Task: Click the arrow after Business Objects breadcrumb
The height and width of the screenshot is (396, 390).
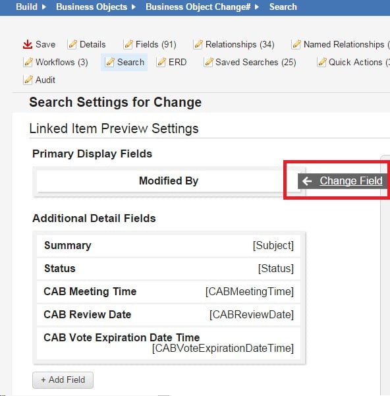Action: point(134,7)
